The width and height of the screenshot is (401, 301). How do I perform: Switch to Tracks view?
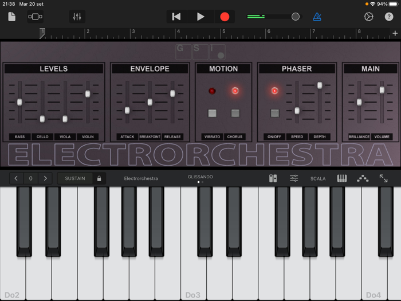pos(36,17)
